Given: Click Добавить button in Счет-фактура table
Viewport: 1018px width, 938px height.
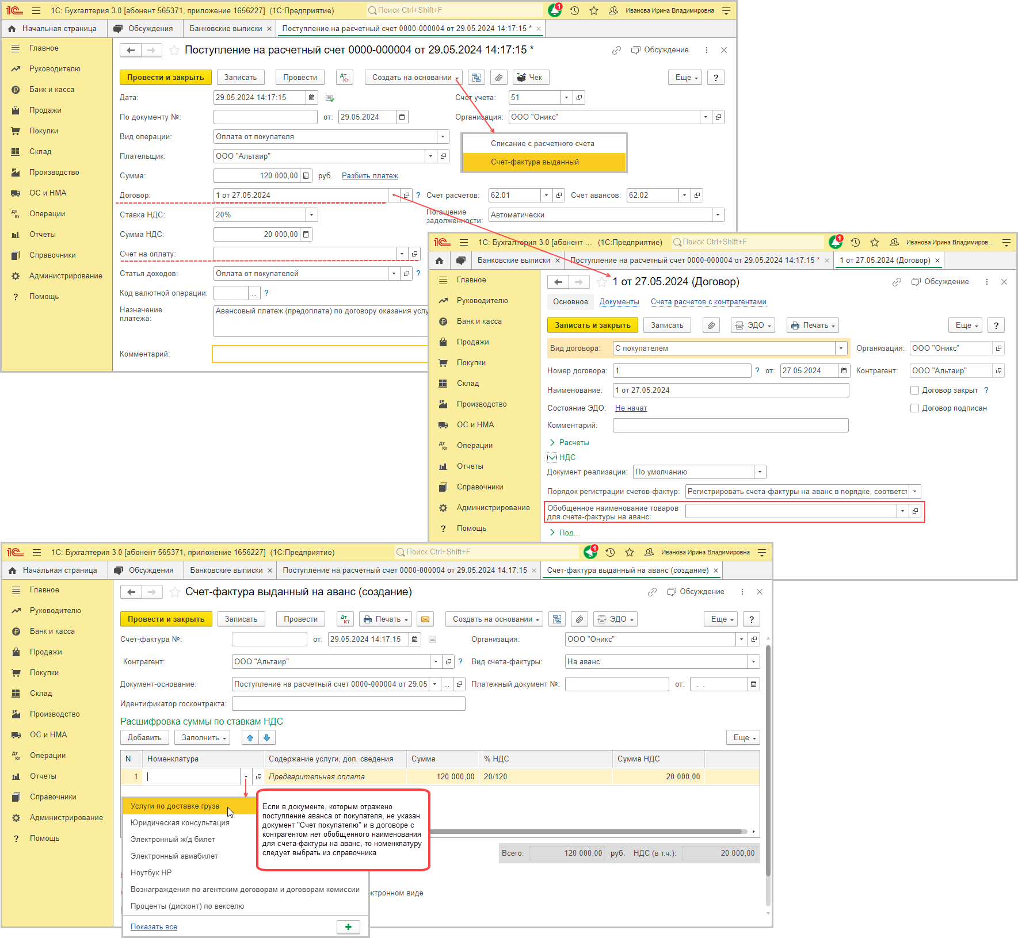Looking at the screenshot, I should point(144,738).
